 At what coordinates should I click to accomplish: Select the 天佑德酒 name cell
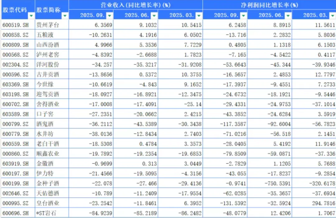52,194
